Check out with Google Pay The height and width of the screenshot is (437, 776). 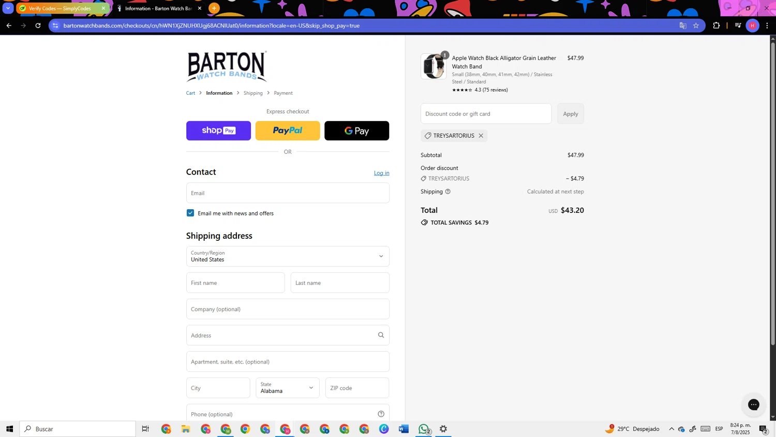356,130
